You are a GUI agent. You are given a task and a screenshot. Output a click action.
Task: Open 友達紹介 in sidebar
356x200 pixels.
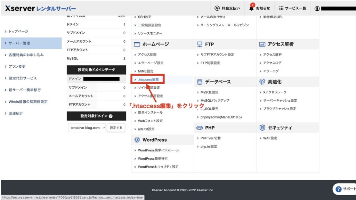(16, 114)
